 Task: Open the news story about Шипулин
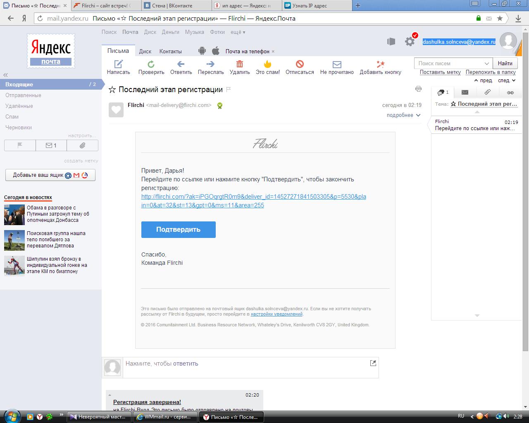click(57, 265)
